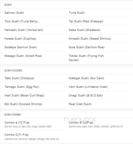Screen dimensions: 133x144
Task: Choose Tuna Sushi from the menu
Action: tap(77, 13)
